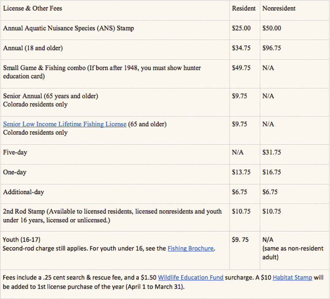The width and height of the screenshot is (330, 299).
Task: Select the $96.75 nonresident annual fee
Action: pyautogui.click(x=272, y=48)
